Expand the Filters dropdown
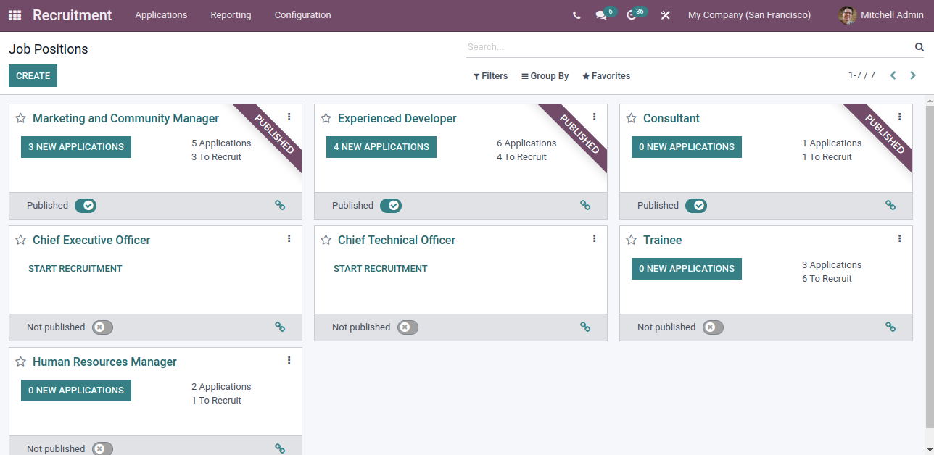This screenshot has height=455, width=934. point(490,76)
